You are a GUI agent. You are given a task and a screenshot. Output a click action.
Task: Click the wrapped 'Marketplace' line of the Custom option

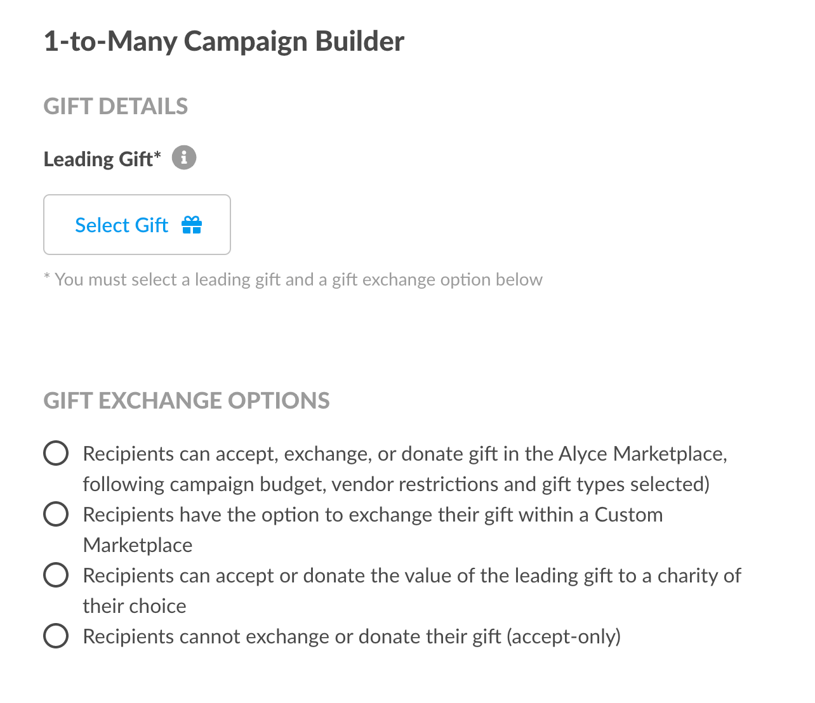pyautogui.click(x=138, y=545)
